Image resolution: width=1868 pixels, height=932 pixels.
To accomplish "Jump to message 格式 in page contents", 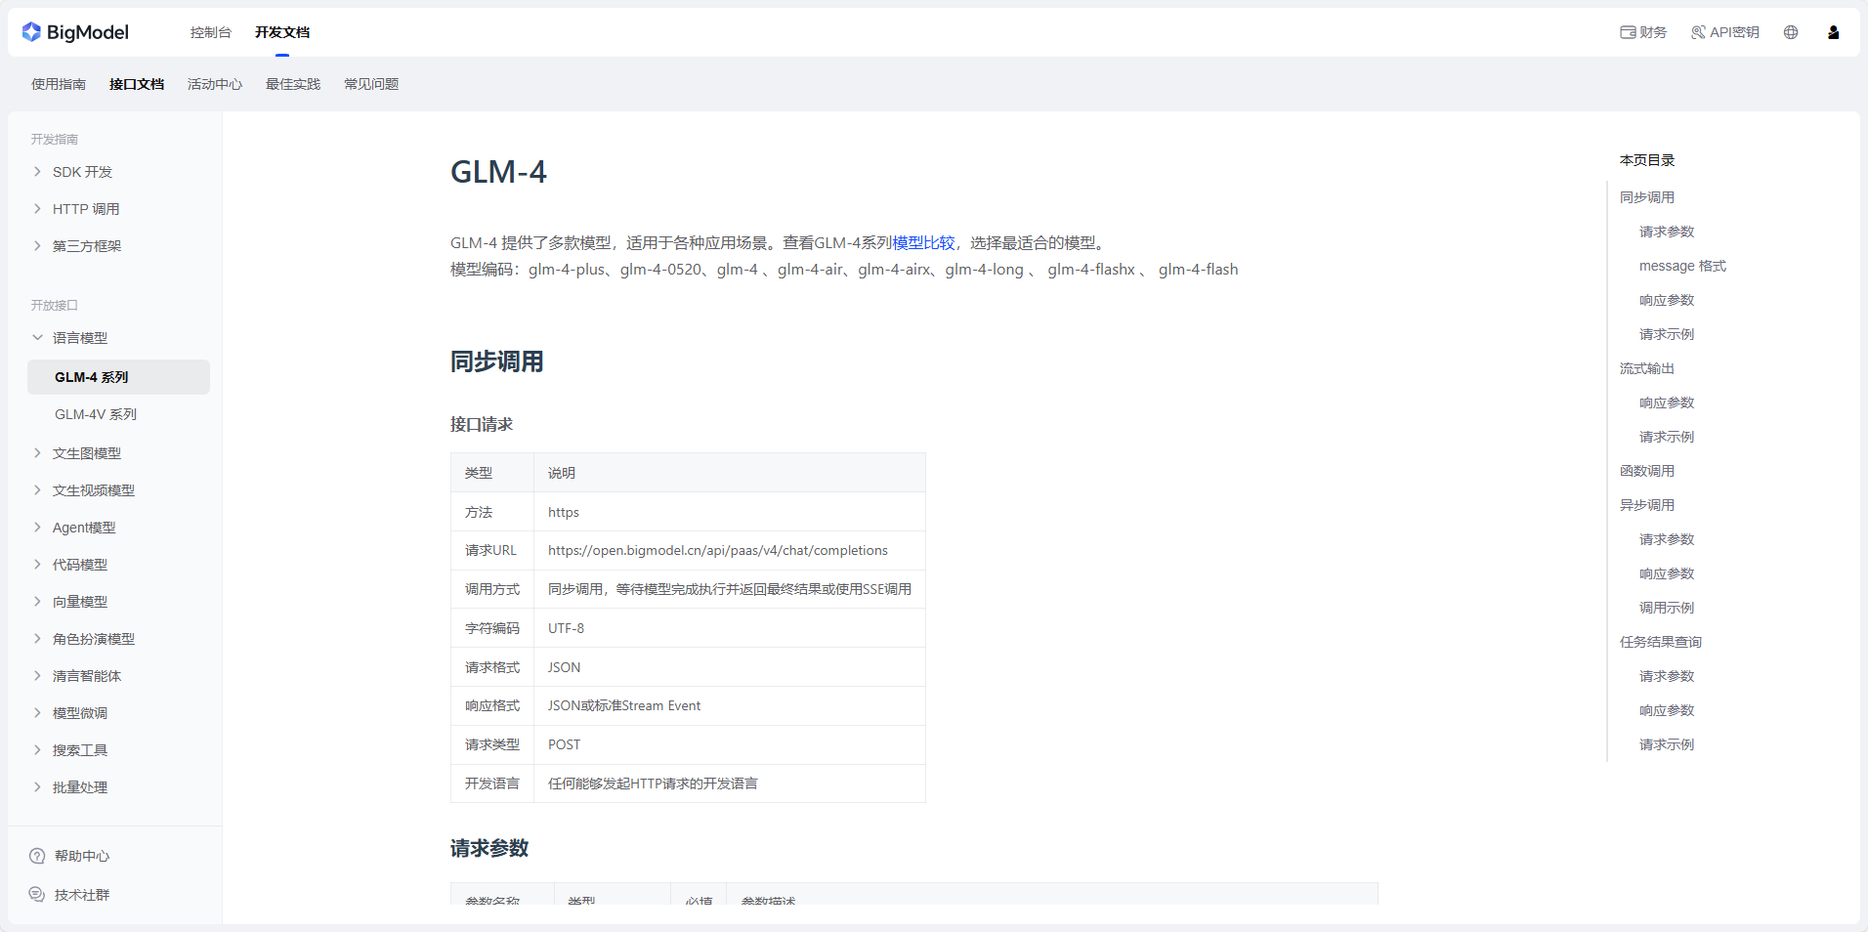I will (x=1682, y=266).
